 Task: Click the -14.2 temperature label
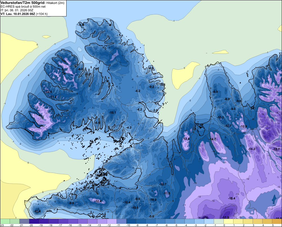tap(252, 149)
